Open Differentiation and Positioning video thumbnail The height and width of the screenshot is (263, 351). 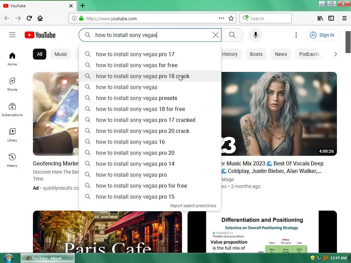pyautogui.click(x=262, y=232)
